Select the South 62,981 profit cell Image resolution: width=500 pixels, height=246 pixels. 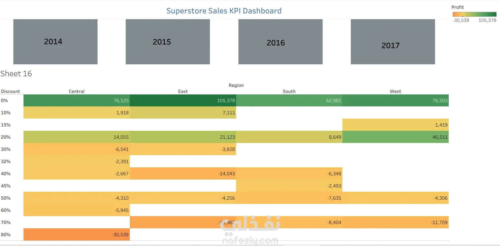(x=289, y=101)
